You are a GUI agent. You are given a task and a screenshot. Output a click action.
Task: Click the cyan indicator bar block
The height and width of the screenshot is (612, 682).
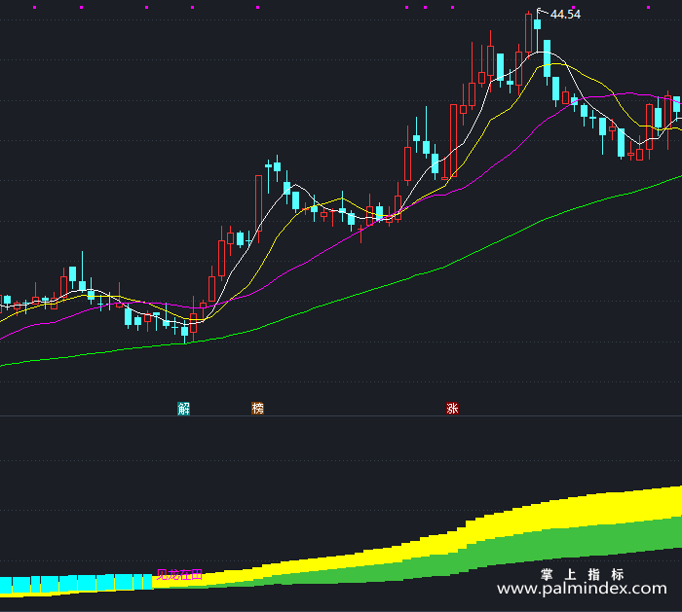tap(76, 583)
